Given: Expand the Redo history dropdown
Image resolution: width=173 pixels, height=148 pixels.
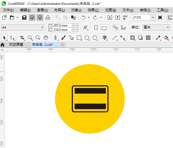Looking at the screenshot, I should [101, 17].
